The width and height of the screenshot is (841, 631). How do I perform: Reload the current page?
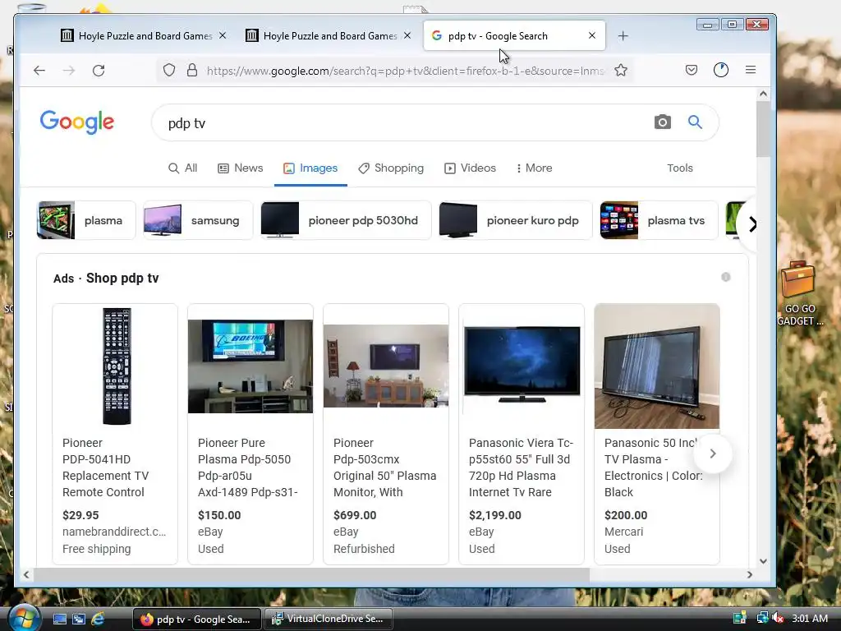(x=99, y=71)
